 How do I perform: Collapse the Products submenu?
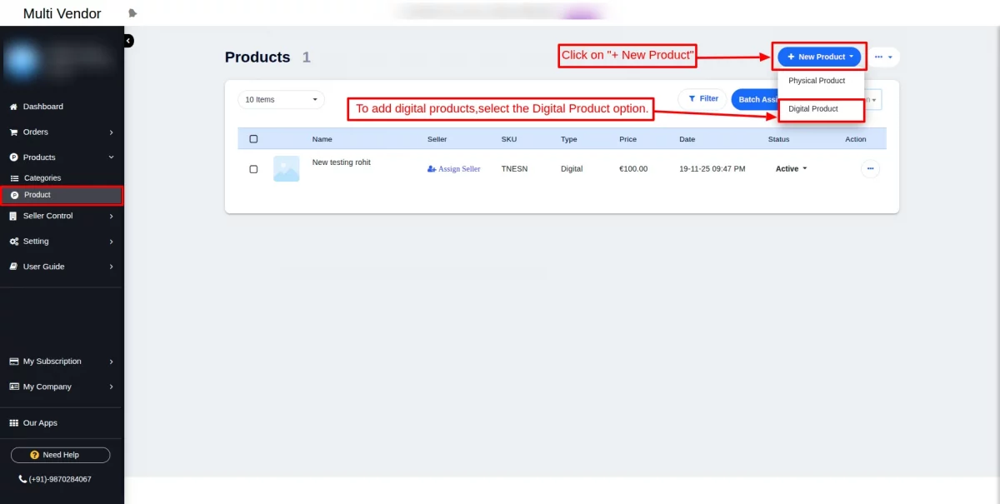(111, 157)
